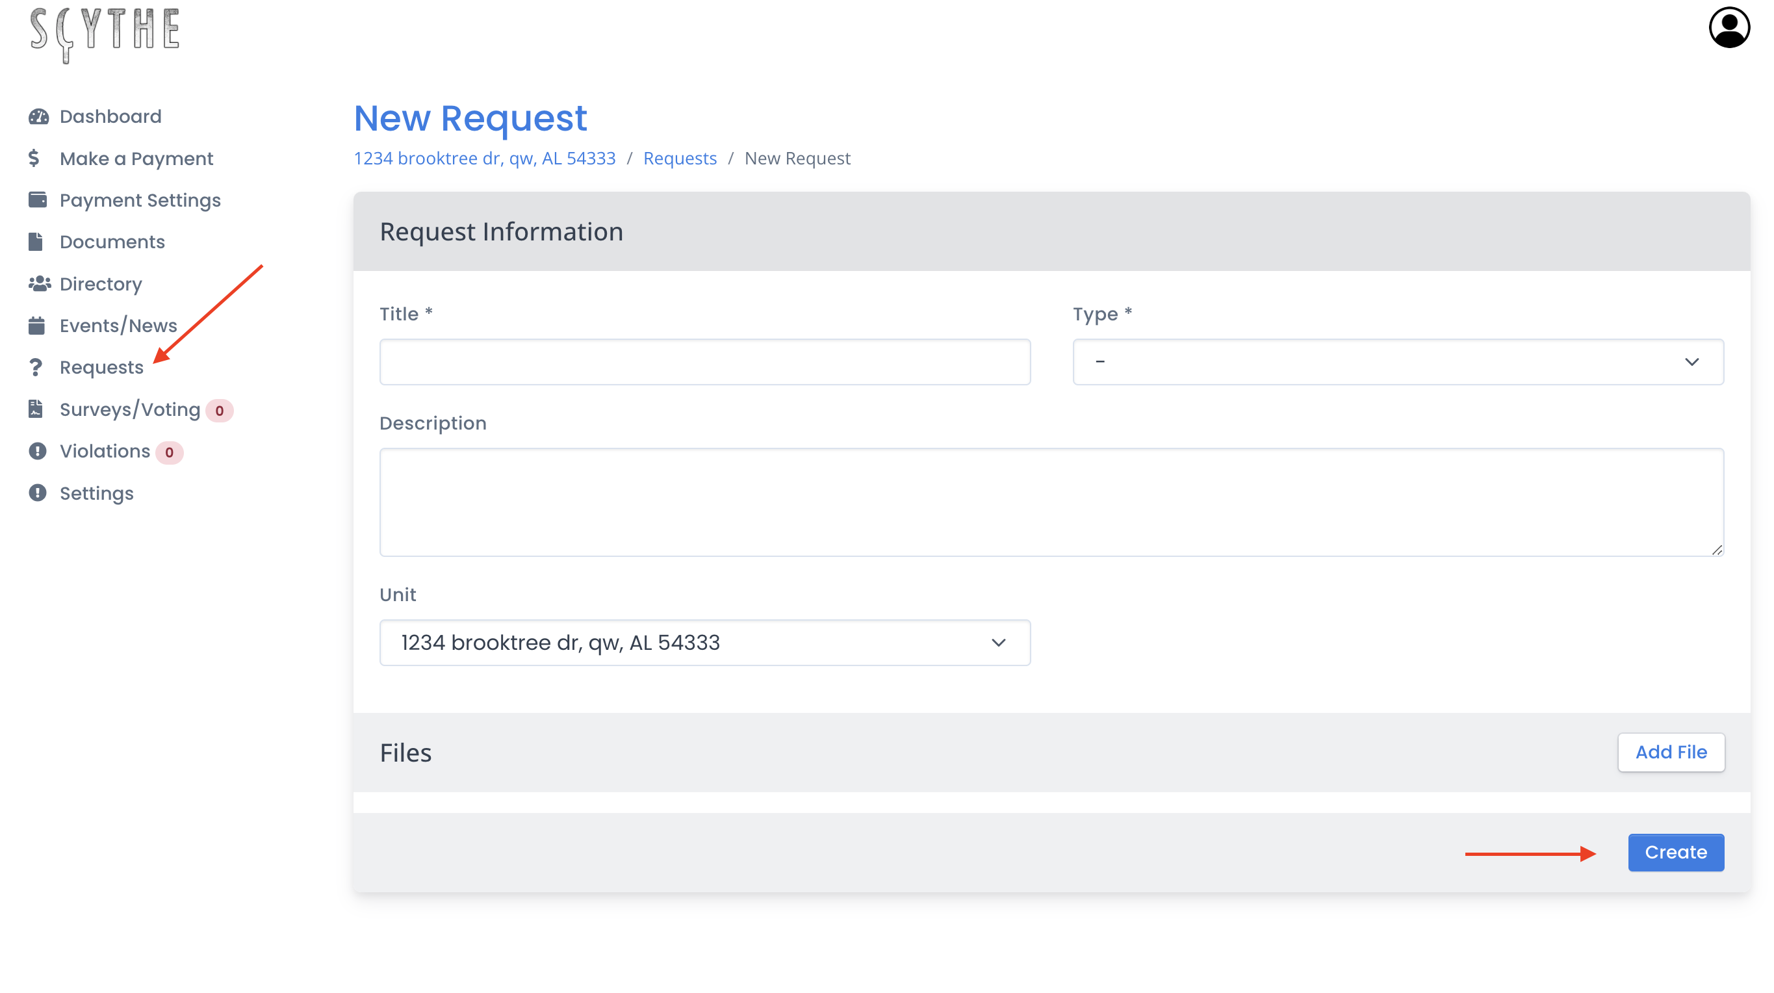Click the Dashboard gauge icon
The height and width of the screenshot is (993, 1774).
tap(38, 116)
